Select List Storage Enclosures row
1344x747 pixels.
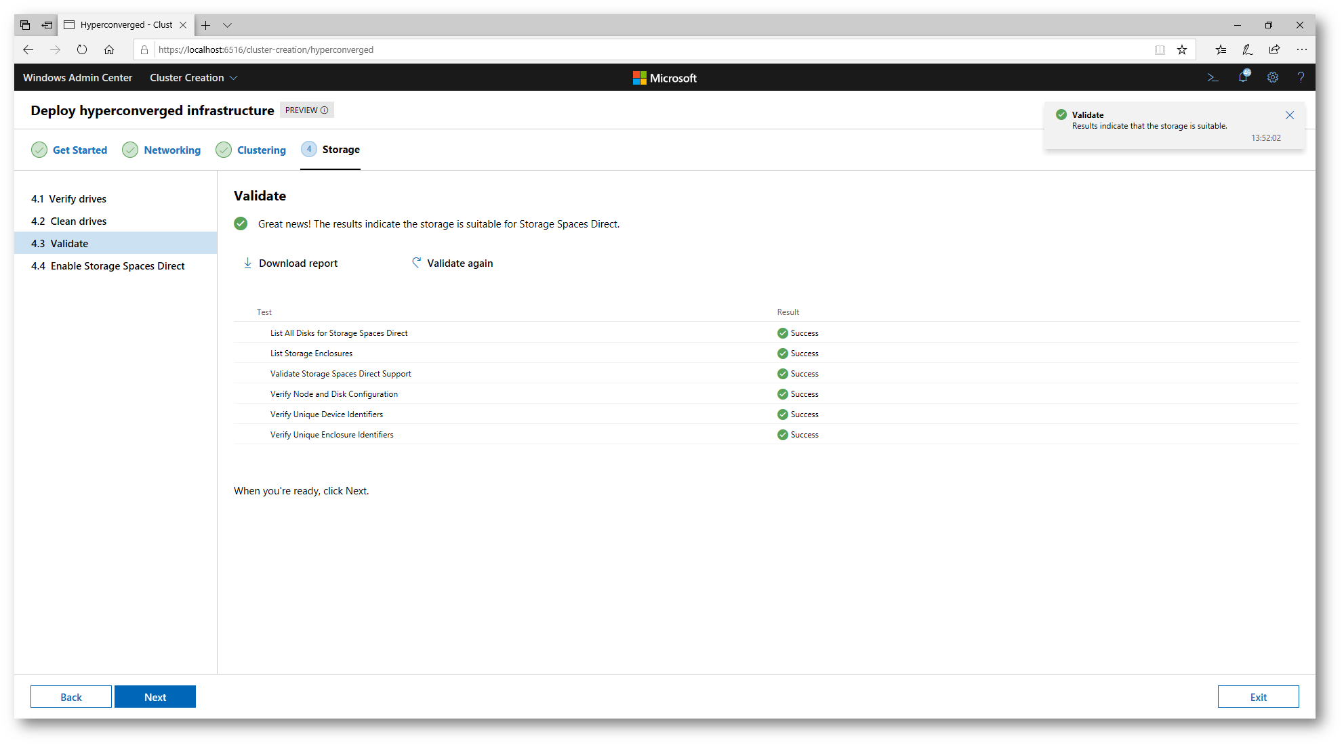[766, 354]
